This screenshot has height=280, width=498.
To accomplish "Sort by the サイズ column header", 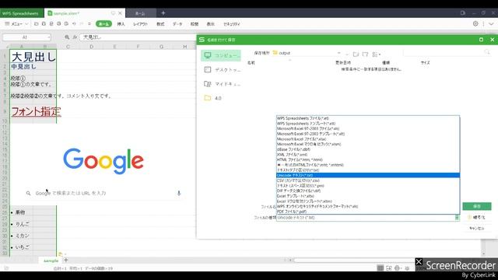I will point(426,63).
